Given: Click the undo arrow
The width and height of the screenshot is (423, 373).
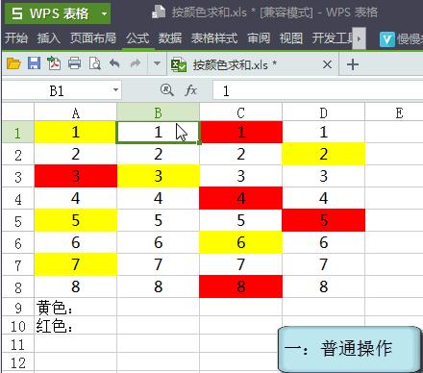Looking at the screenshot, I should tap(114, 63).
